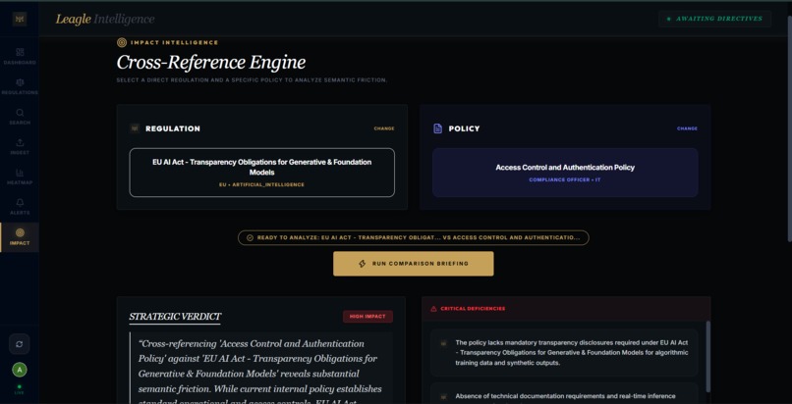Screen dimensions: 792x404
Task: Open the Search sidebar item
Action: tap(20, 117)
